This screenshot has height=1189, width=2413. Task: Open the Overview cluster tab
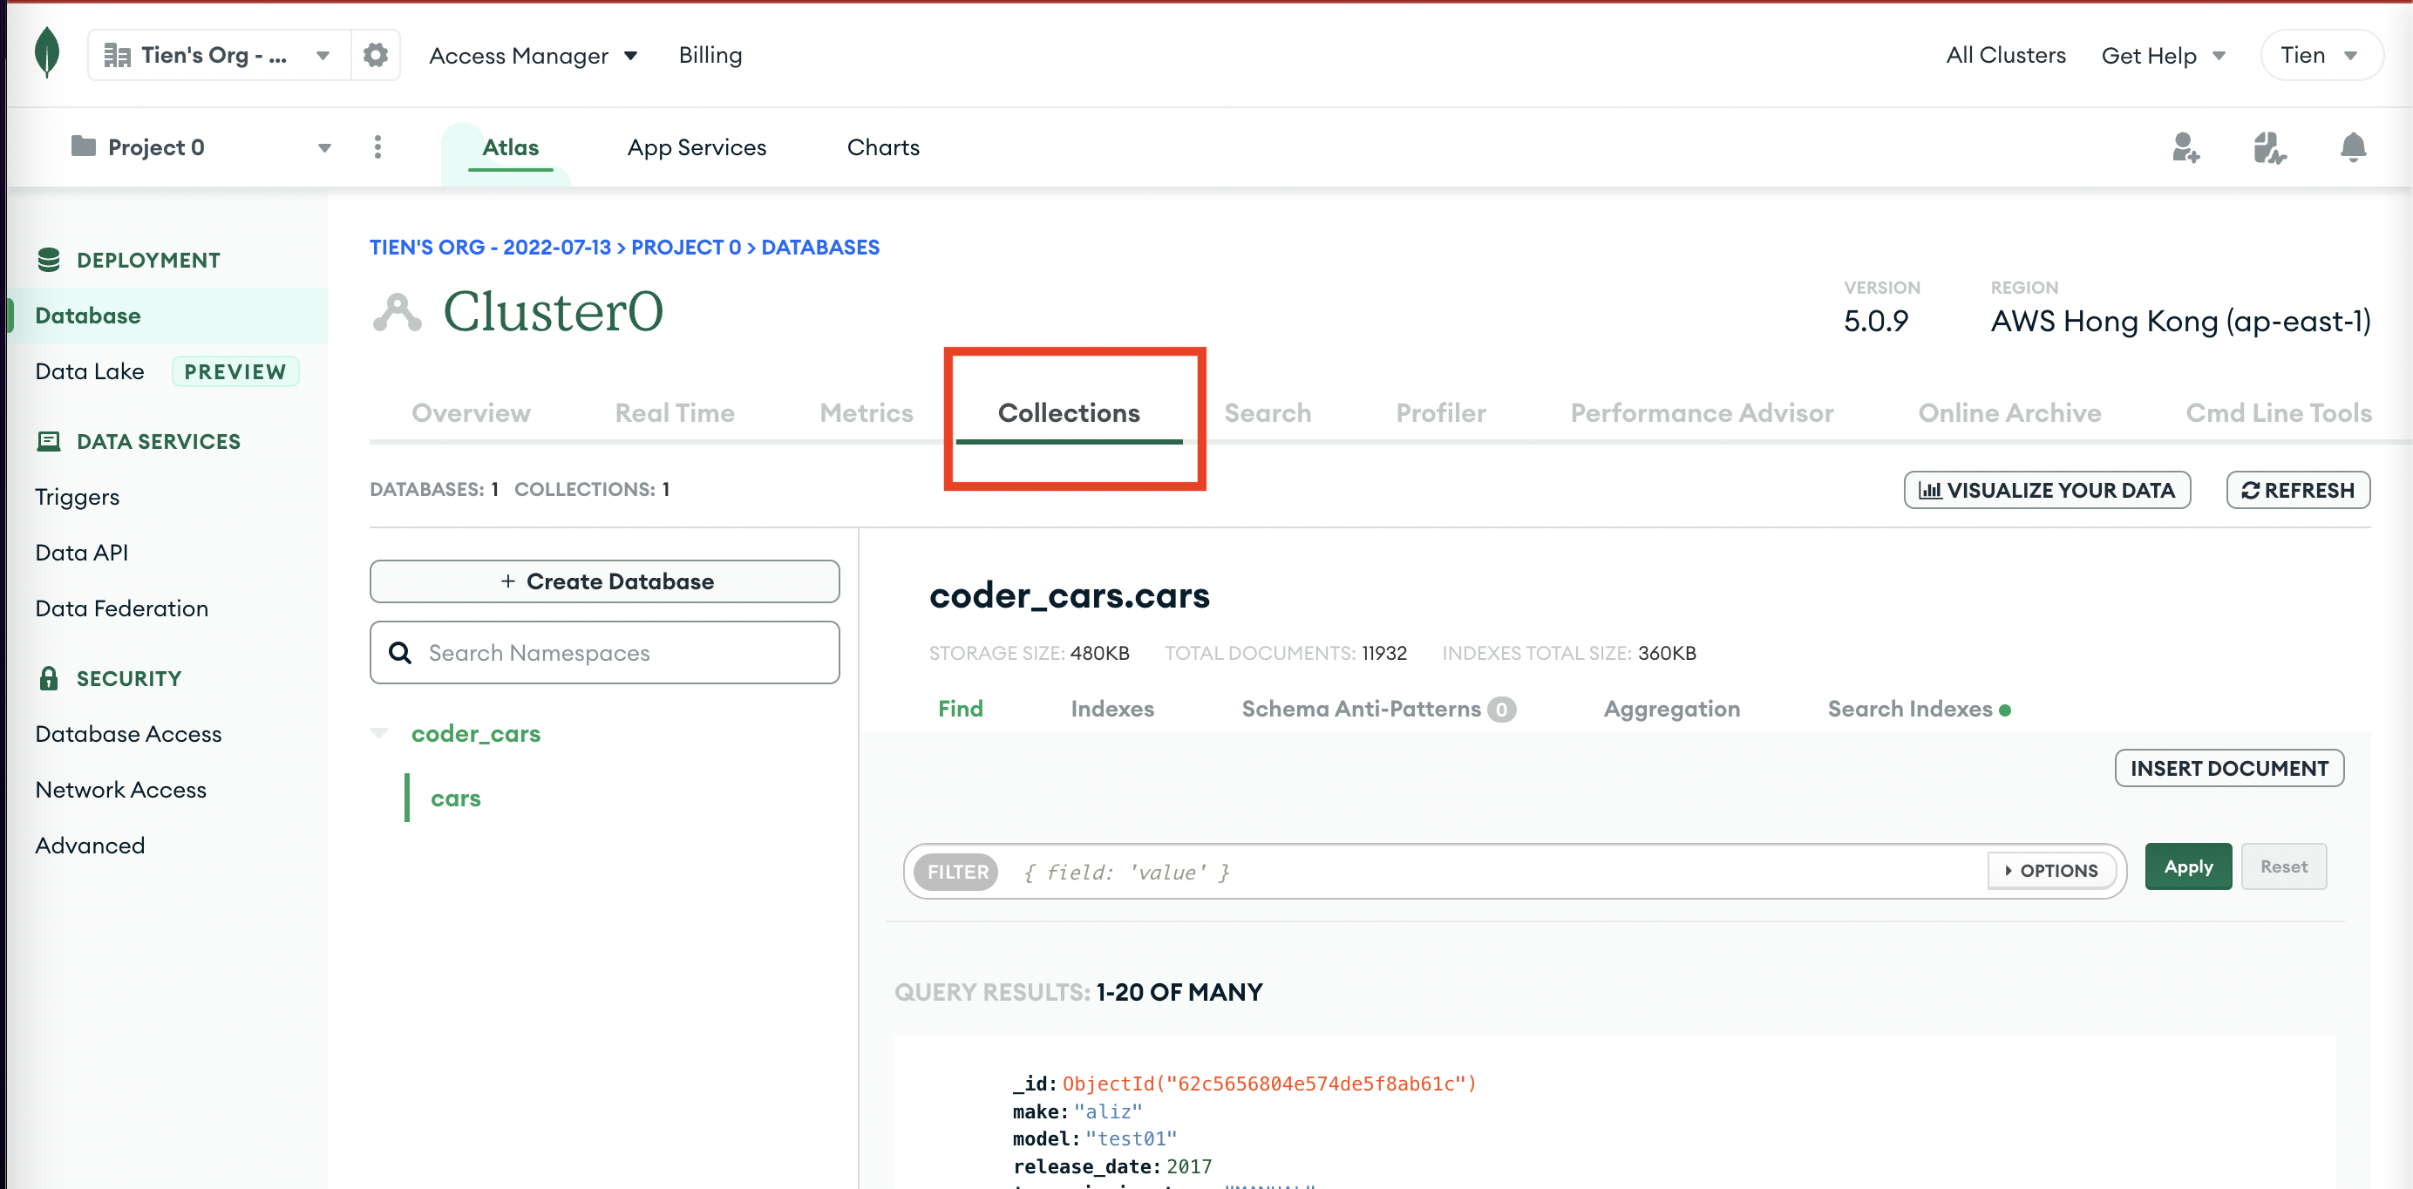coord(470,413)
